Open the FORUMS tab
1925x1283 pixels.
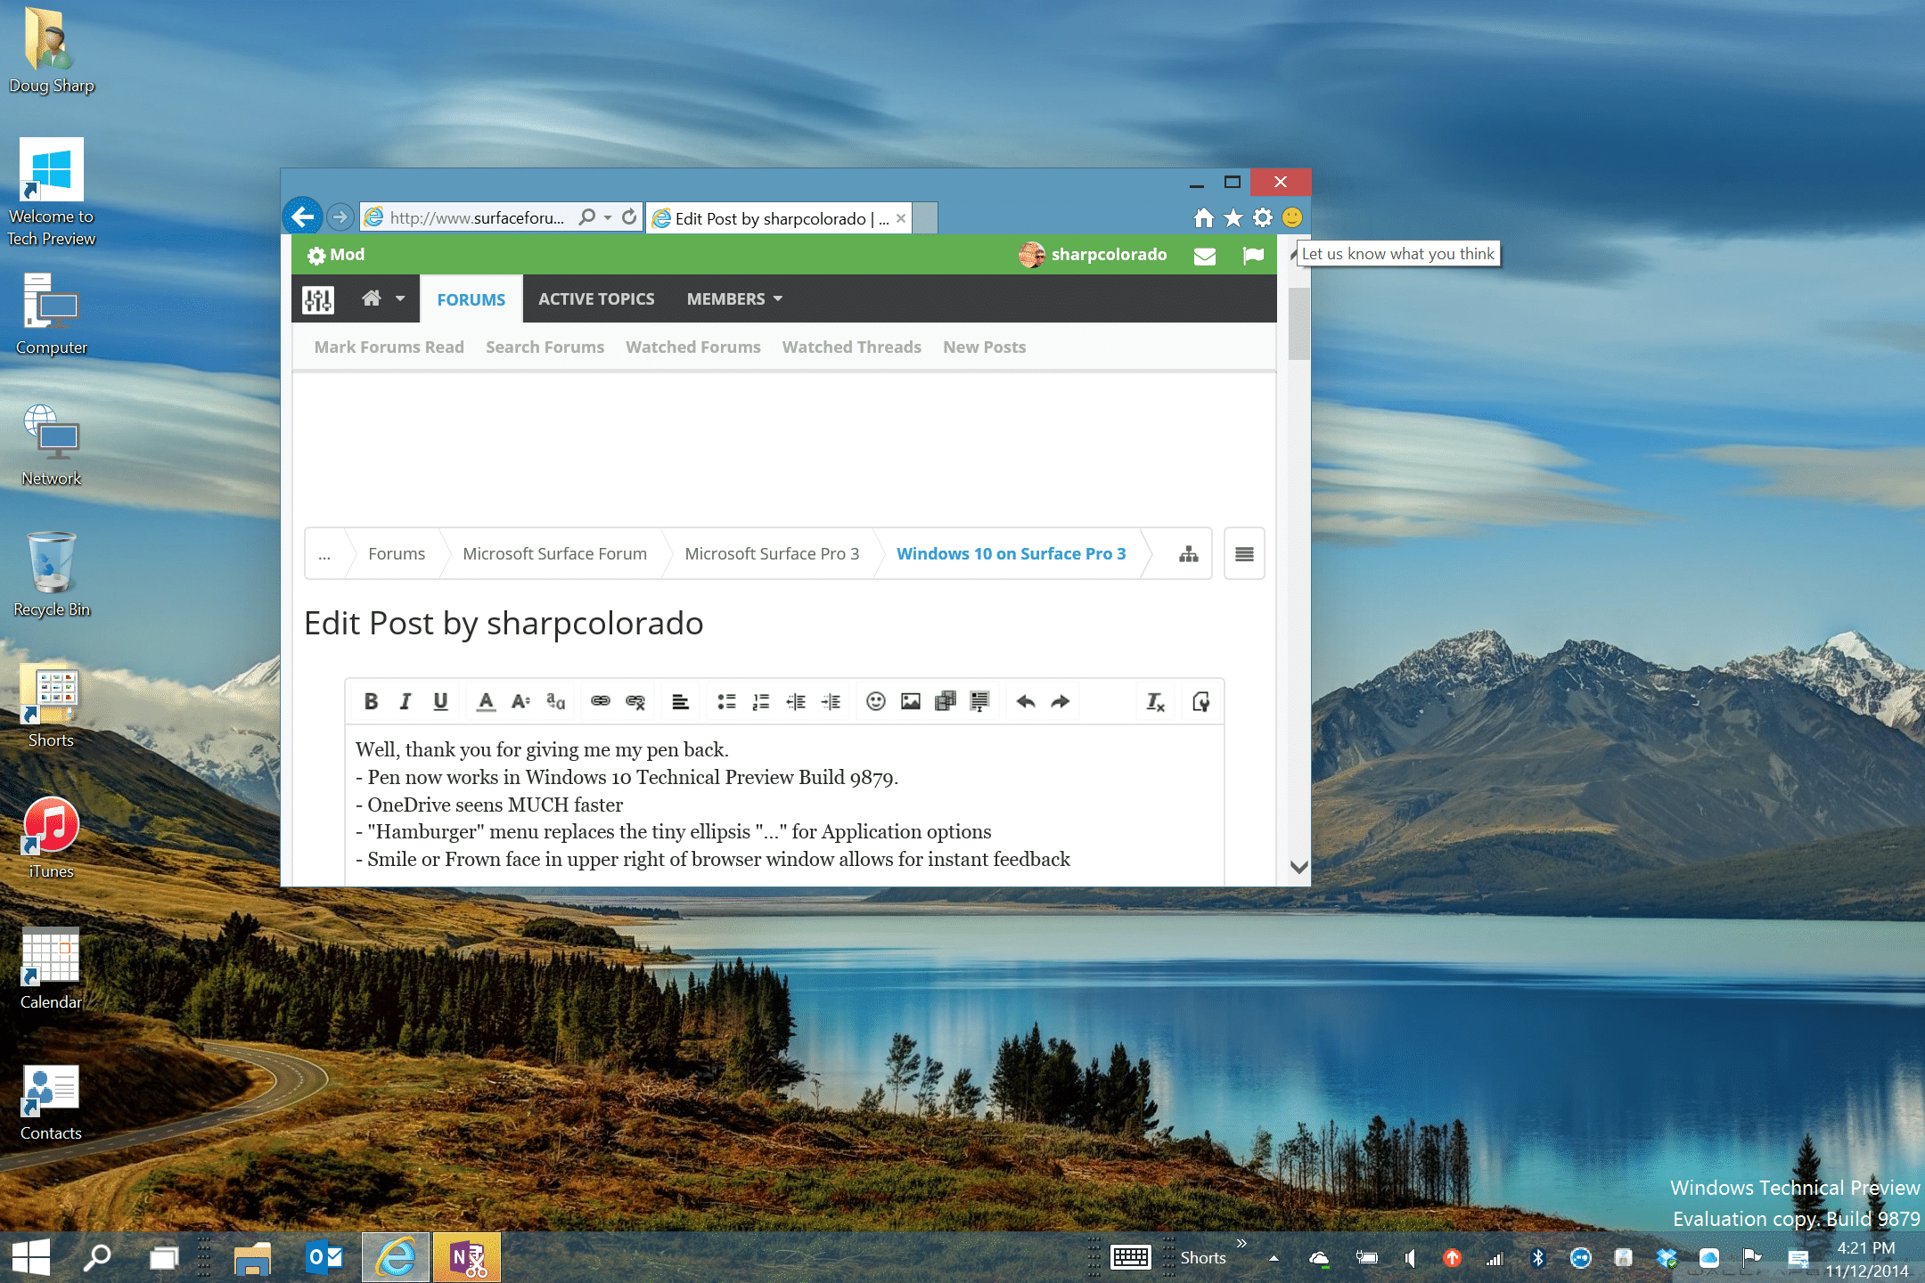(471, 299)
